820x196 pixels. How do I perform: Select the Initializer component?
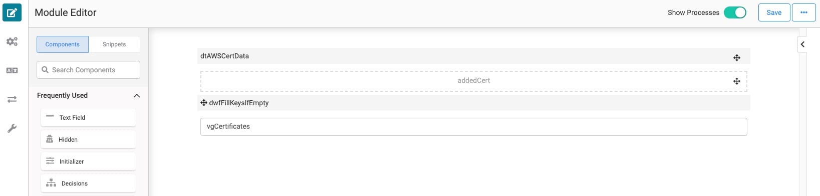(88, 162)
